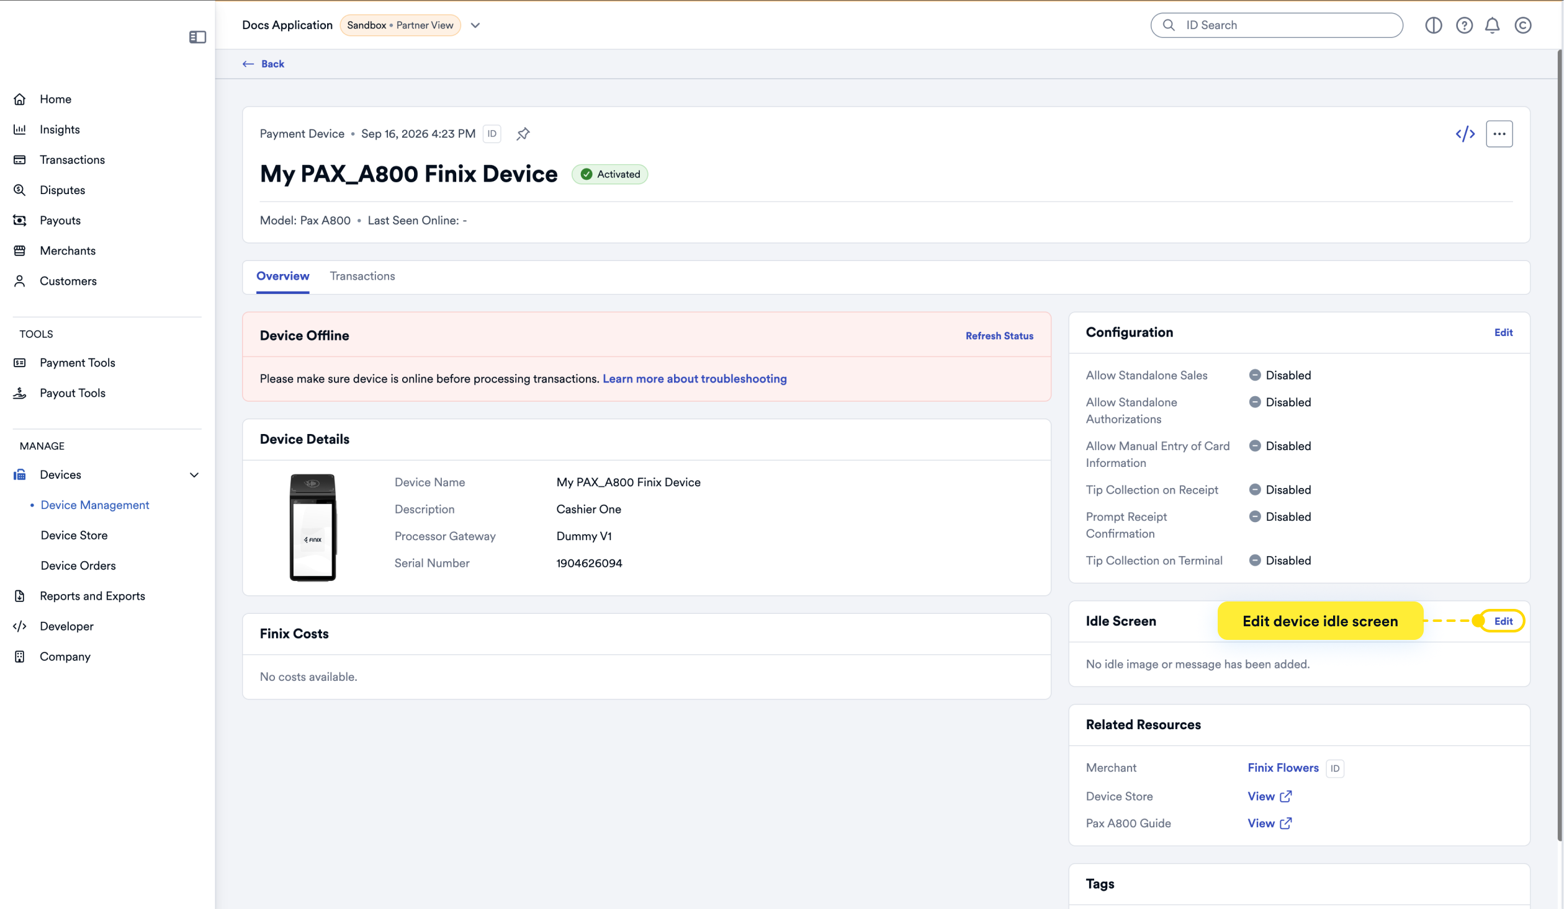Expand the Sandbox Partner View dropdown
The width and height of the screenshot is (1564, 909).
pos(475,25)
